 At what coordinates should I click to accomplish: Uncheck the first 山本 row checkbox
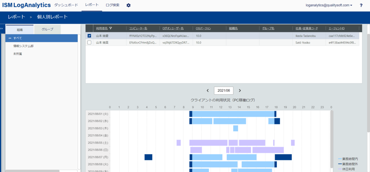click(x=89, y=36)
